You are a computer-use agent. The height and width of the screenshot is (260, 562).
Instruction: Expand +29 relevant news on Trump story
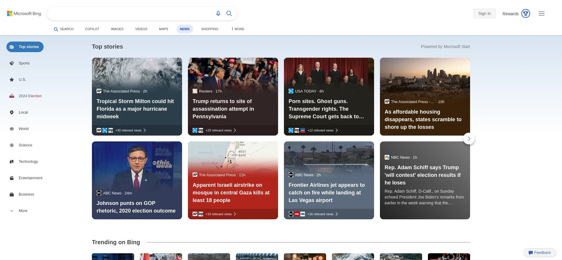point(220,130)
